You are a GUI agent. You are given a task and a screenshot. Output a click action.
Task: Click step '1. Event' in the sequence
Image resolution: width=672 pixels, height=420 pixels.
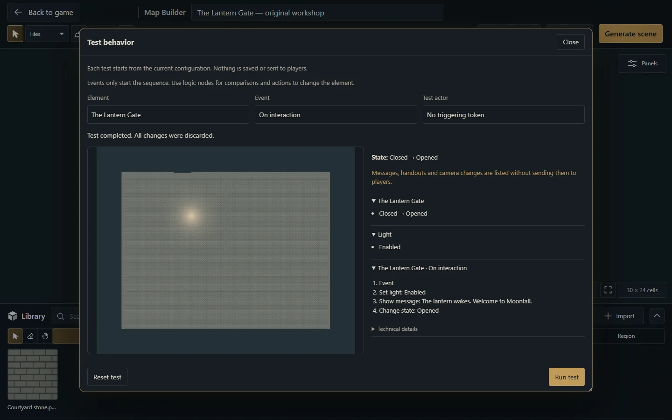(x=386, y=283)
